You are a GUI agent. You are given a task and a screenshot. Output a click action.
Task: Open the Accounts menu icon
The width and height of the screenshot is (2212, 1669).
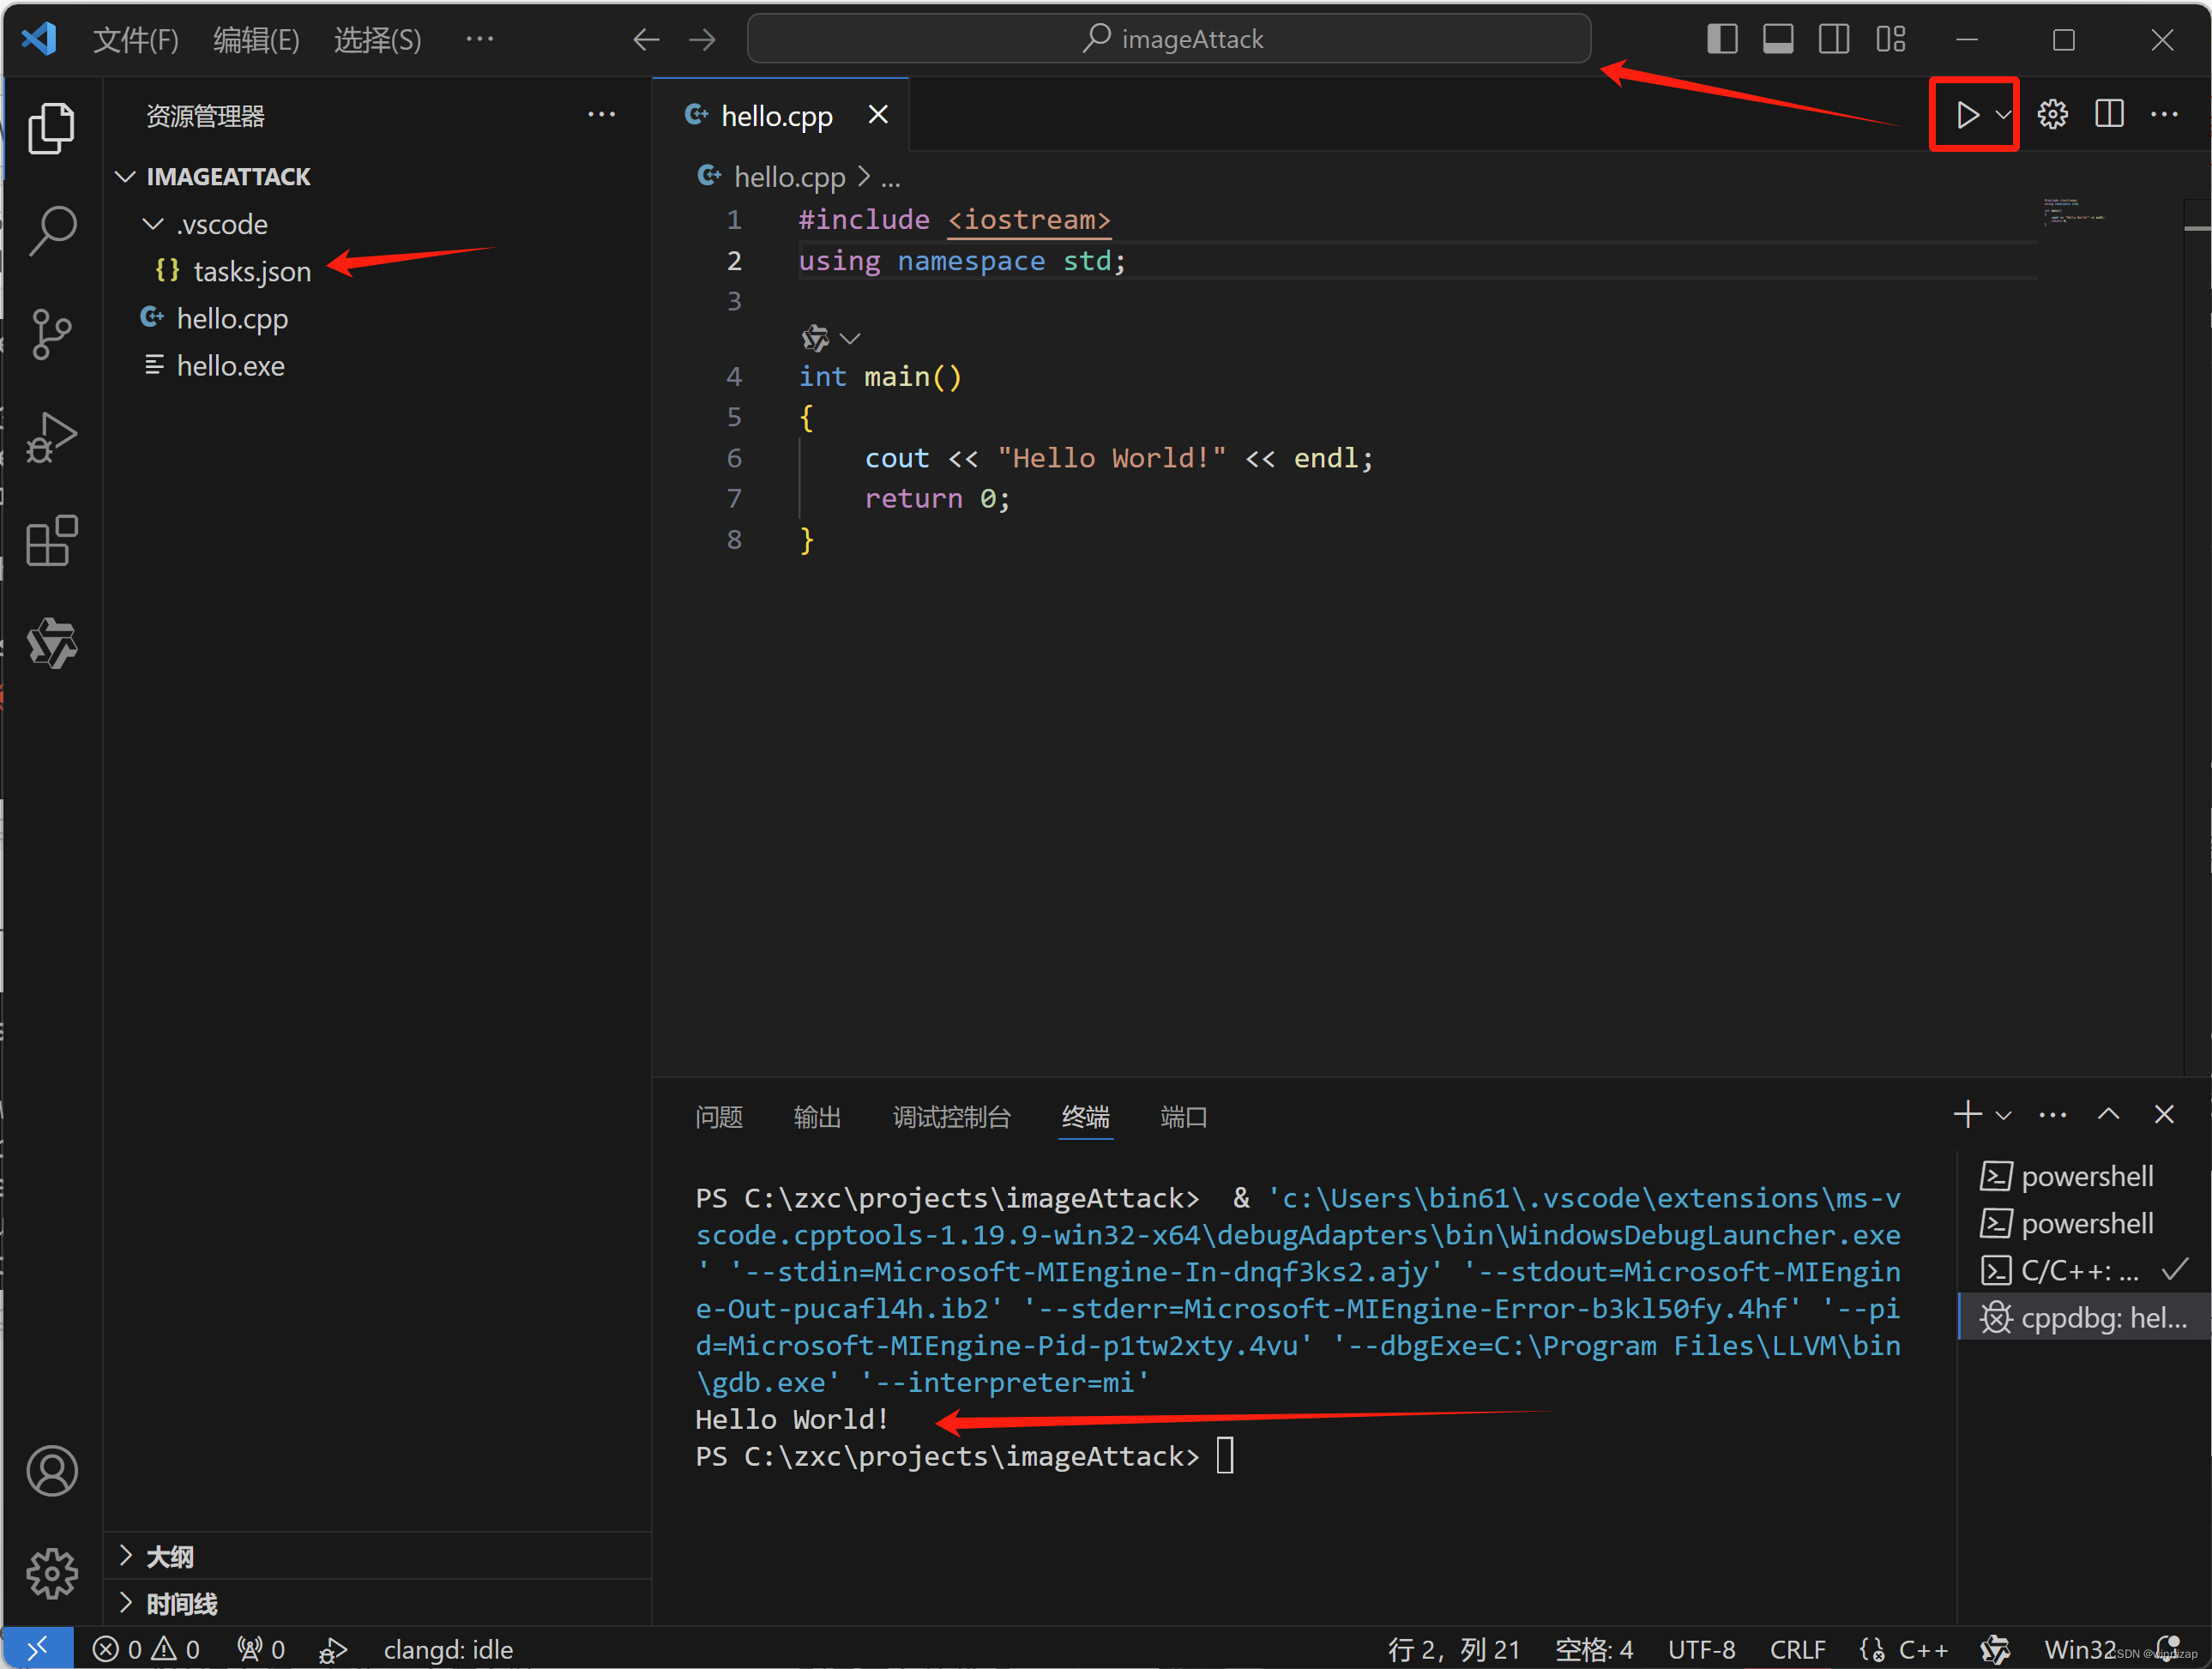pos(51,1470)
